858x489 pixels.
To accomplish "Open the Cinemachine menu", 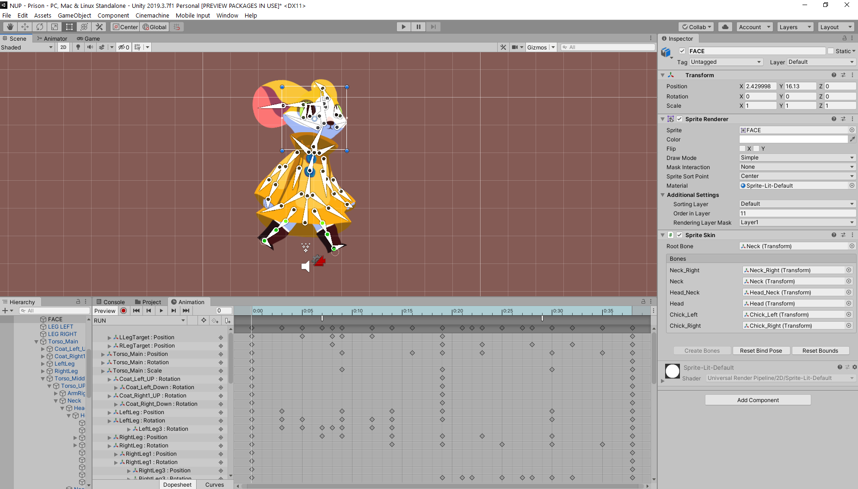I will coord(152,15).
